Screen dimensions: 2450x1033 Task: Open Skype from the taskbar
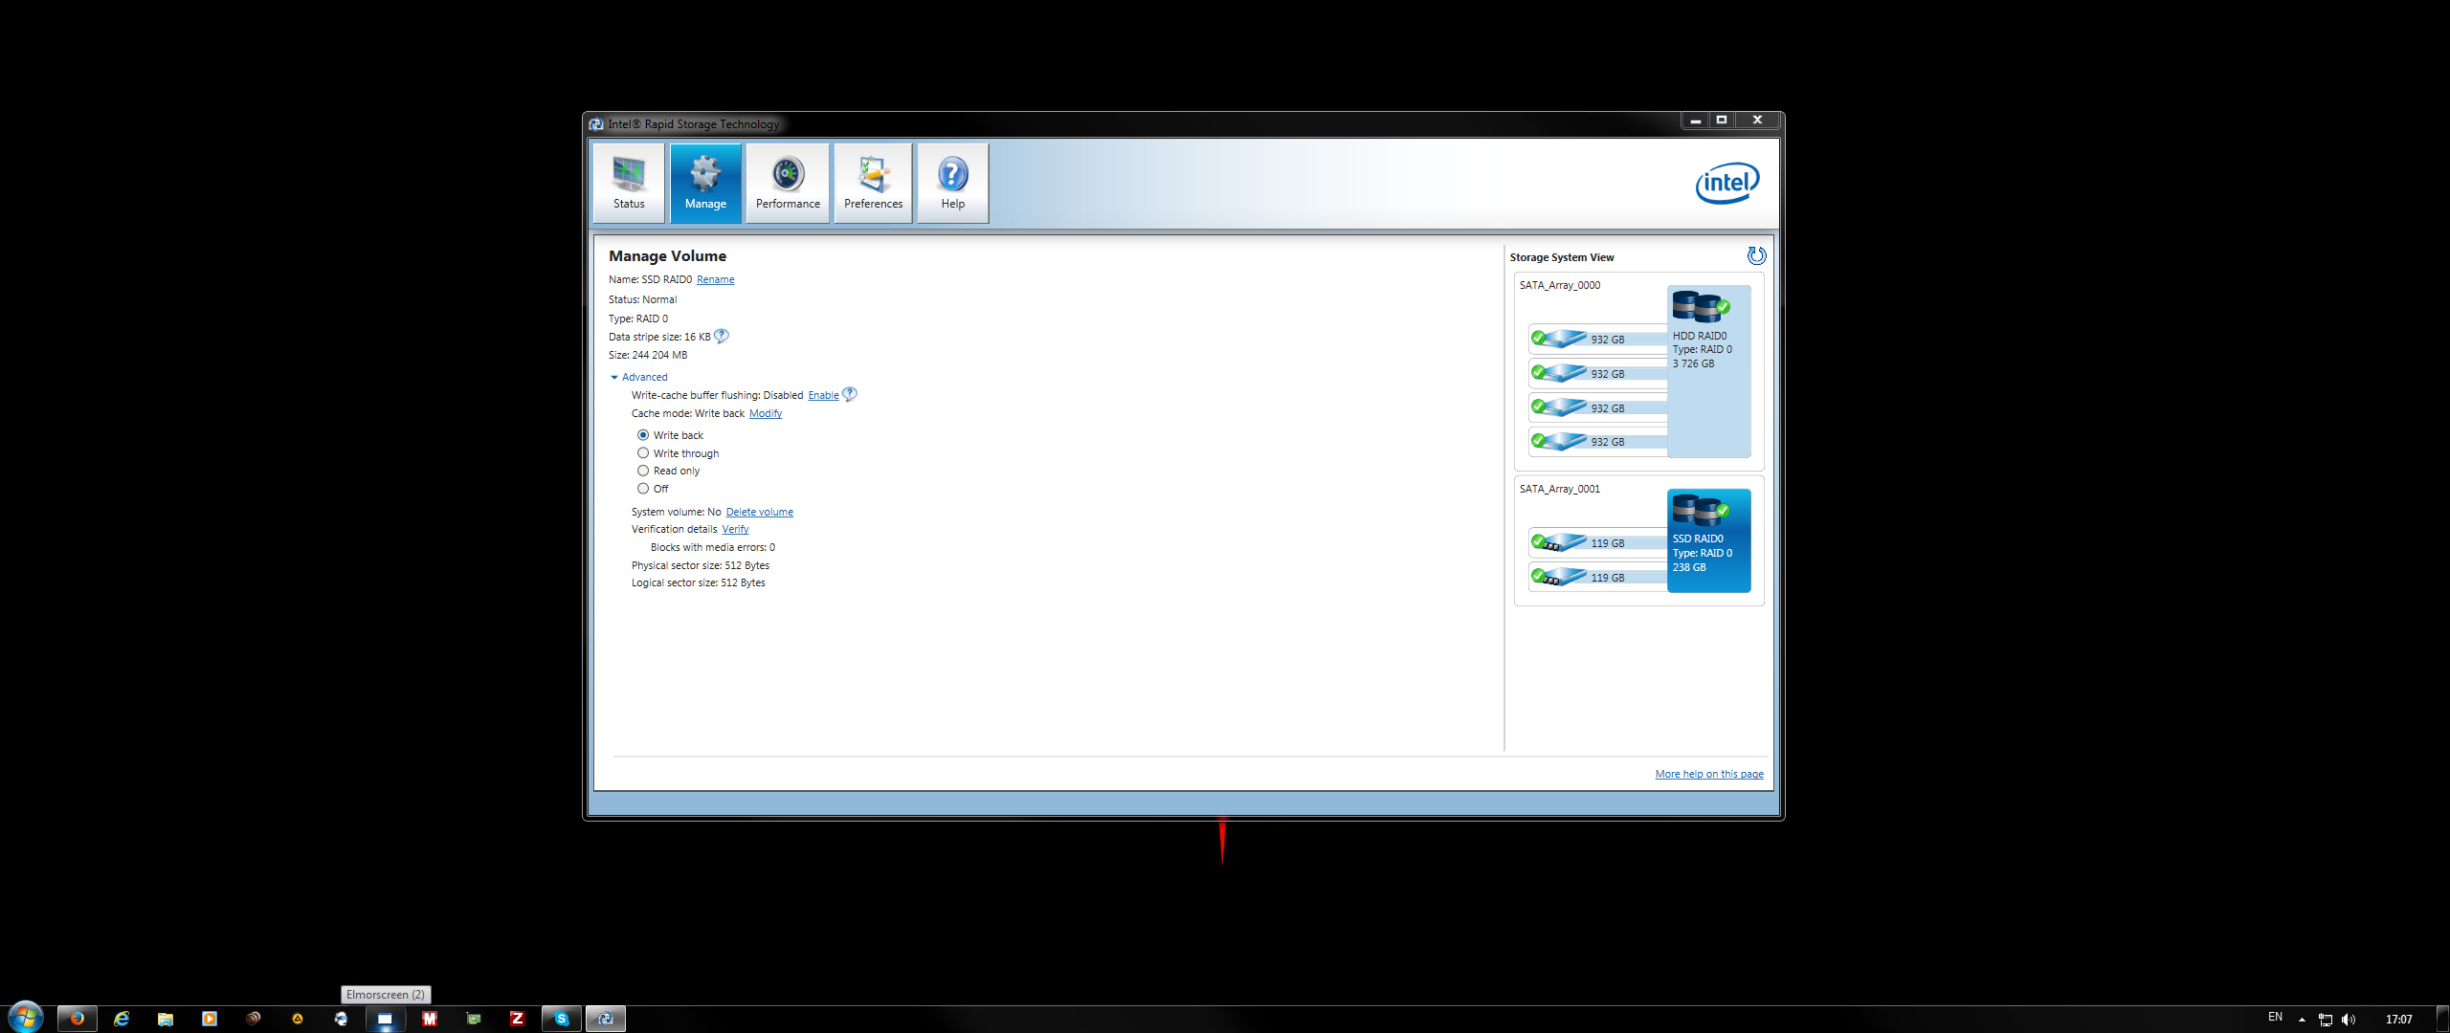(x=562, y=1019)
